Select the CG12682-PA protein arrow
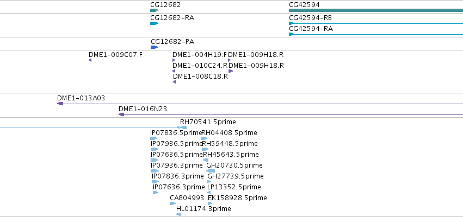 click(x=154, y=47)
